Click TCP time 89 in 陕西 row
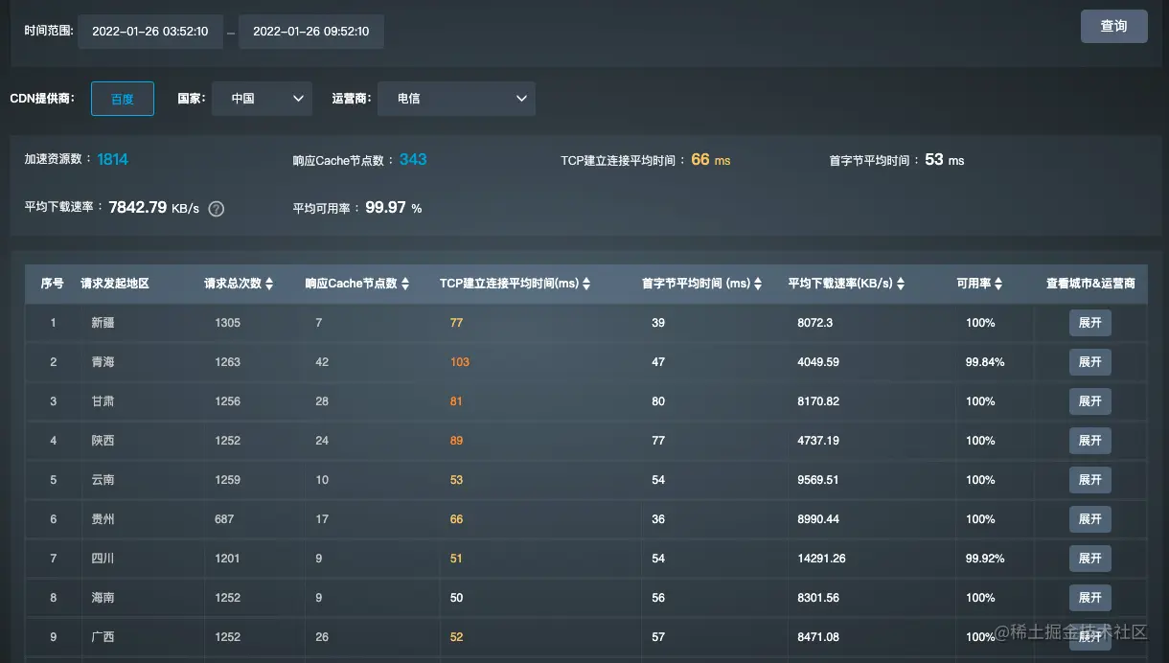The image size is (1169, 663). click(x=456, y=441)
